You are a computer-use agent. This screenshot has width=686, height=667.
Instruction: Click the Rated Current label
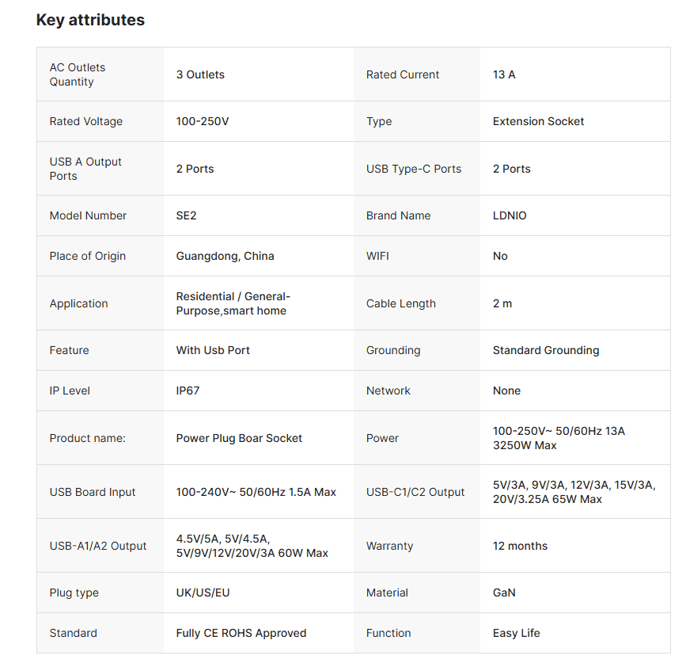(402, 74)
